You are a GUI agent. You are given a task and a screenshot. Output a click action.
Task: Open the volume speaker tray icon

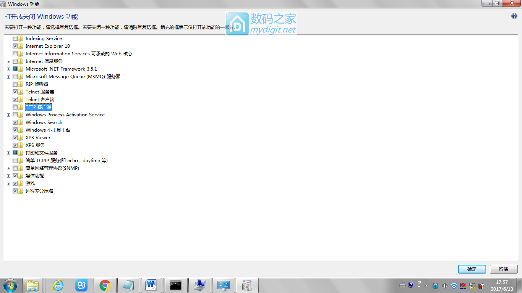[445, 285]
